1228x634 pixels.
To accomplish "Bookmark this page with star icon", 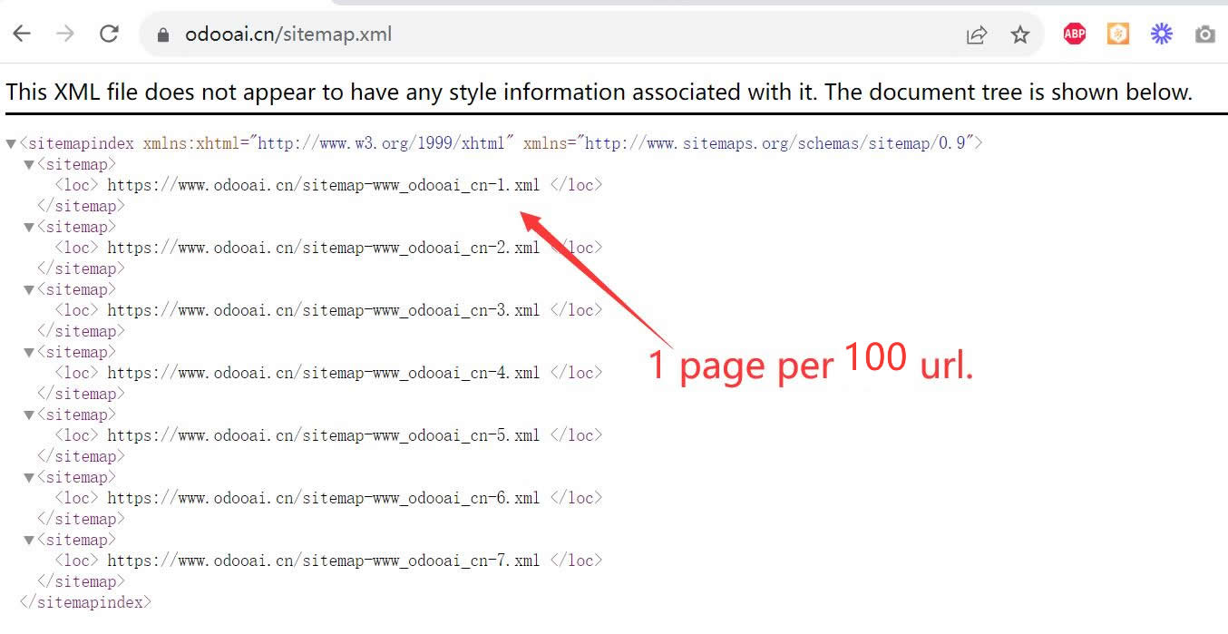I will point(1020,34).
